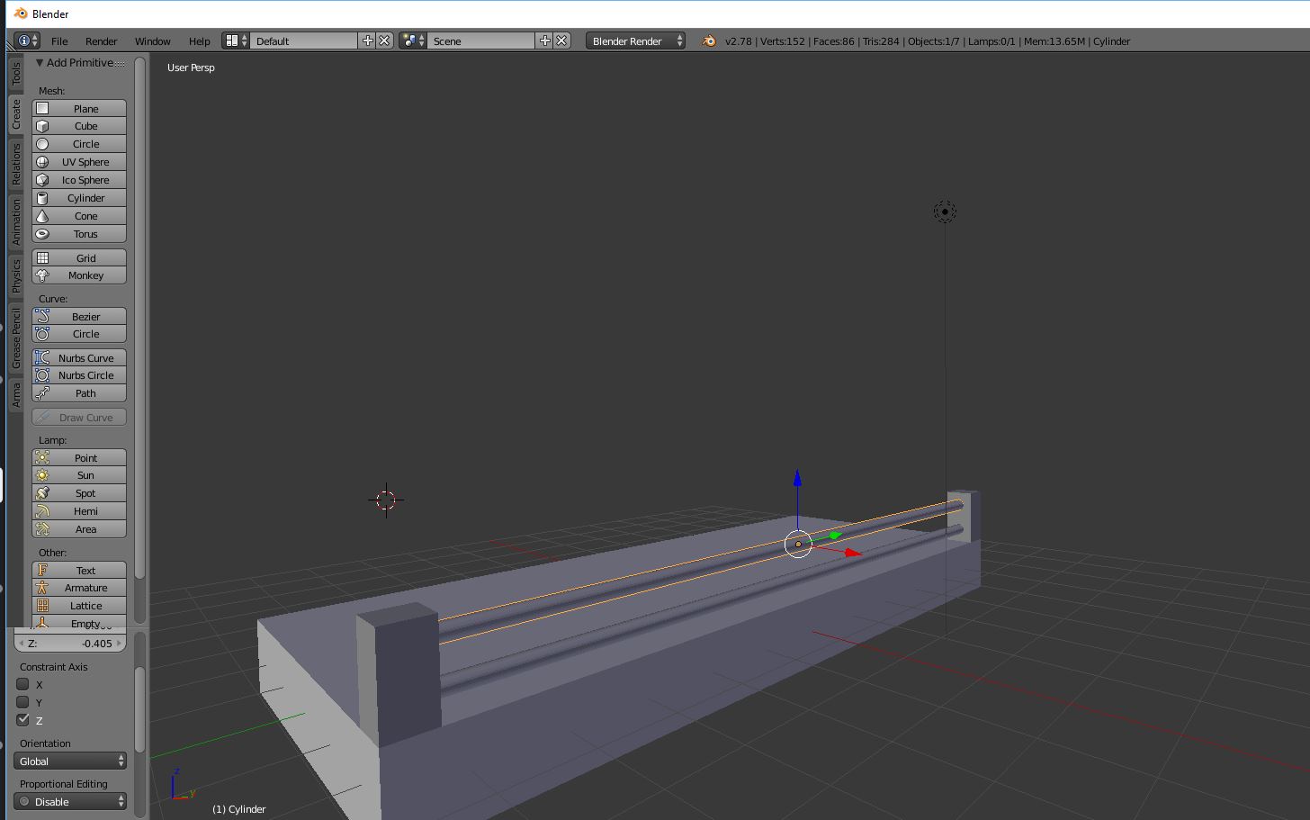Add a Bezier curve

(x=79, y=317)
